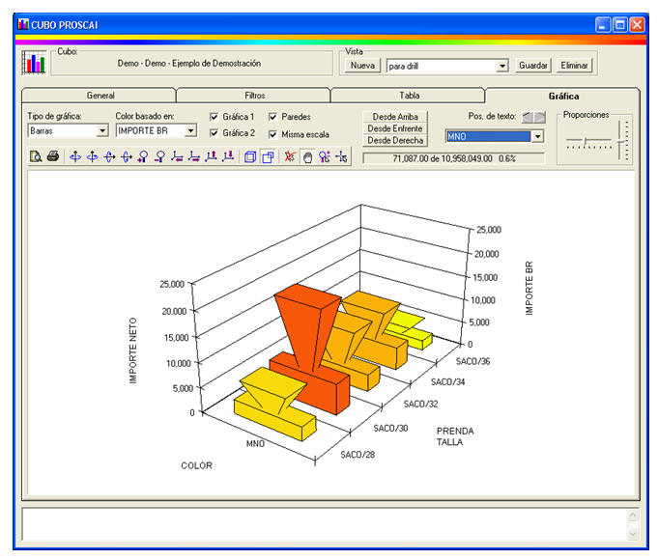Select the Gráfica tab

[563, 96]
